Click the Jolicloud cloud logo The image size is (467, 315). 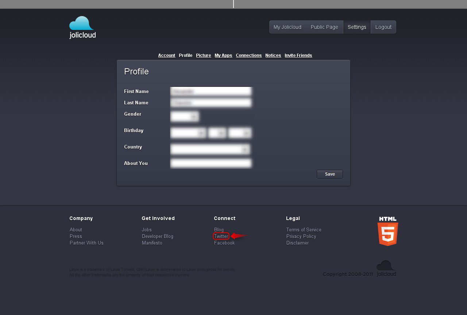tap(82, 27)
